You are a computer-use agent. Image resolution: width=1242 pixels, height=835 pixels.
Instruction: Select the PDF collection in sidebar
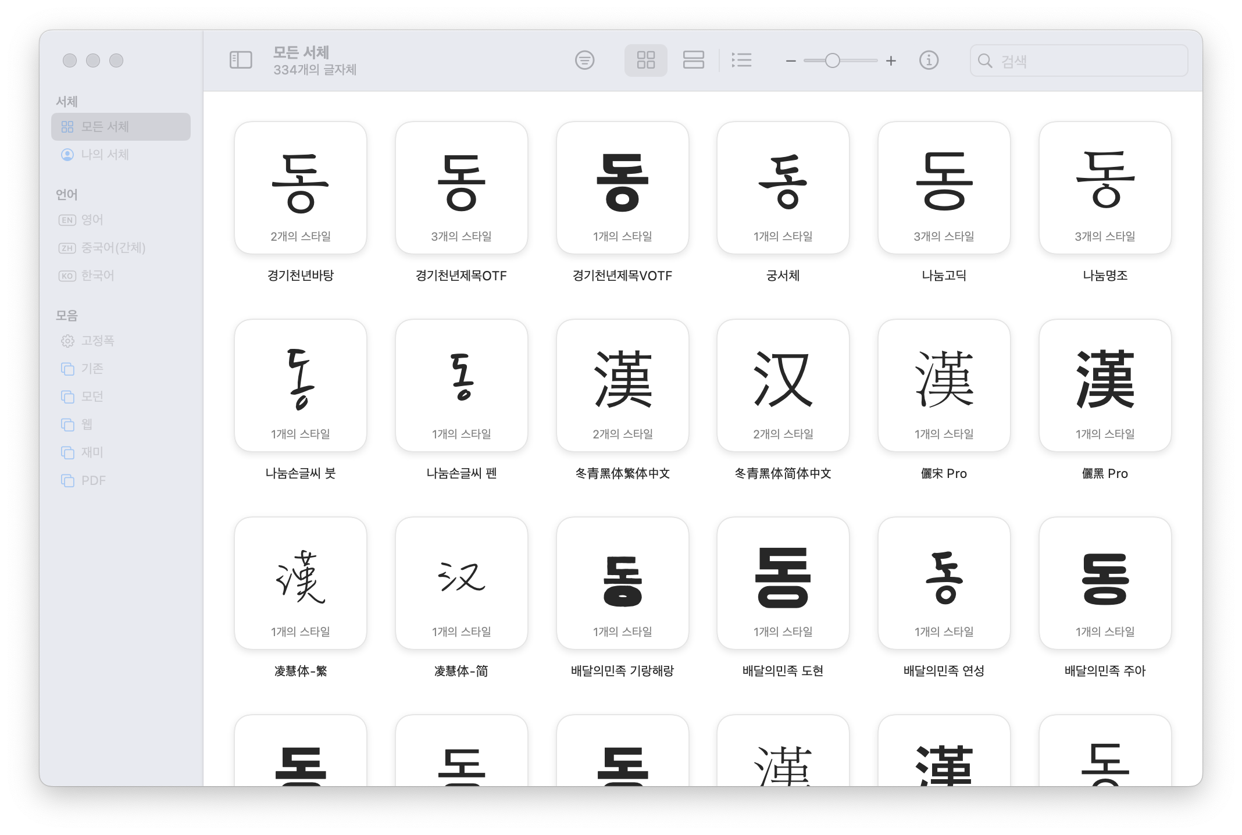[95, 480]
